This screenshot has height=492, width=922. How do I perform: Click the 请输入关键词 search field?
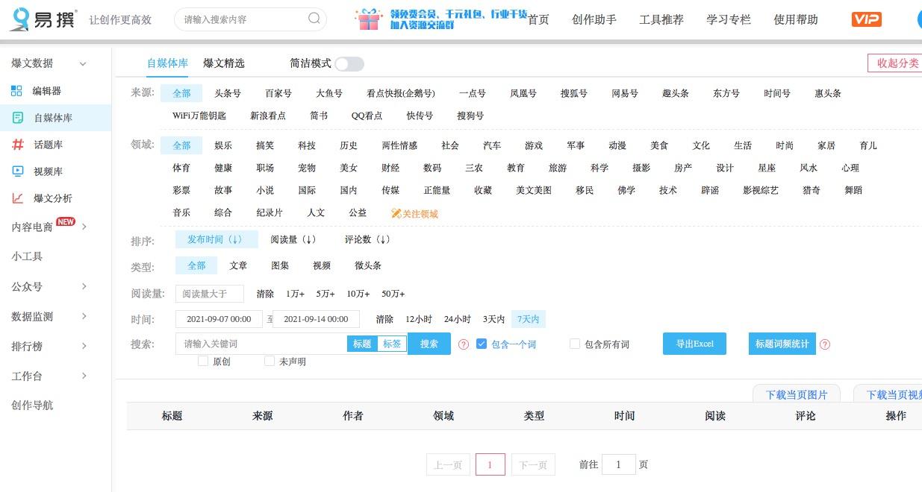point(261,344)
